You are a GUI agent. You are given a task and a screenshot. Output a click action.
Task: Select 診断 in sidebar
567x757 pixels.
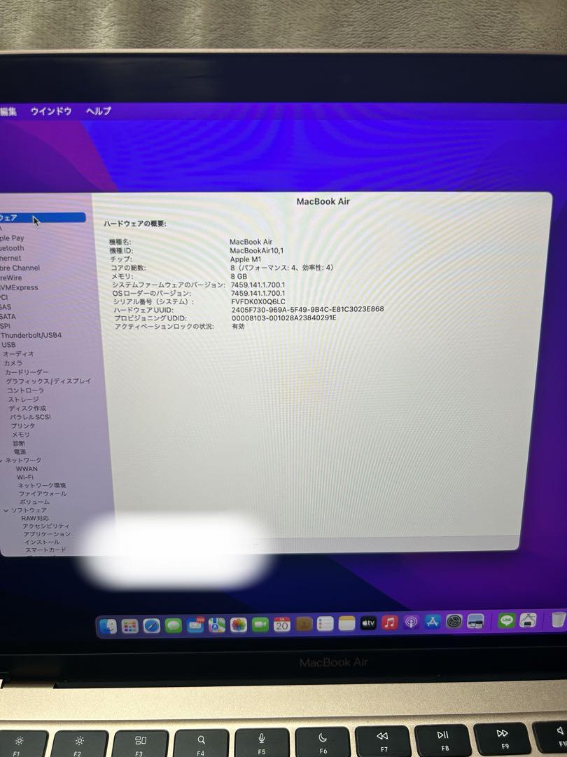[x=19, y=443]
